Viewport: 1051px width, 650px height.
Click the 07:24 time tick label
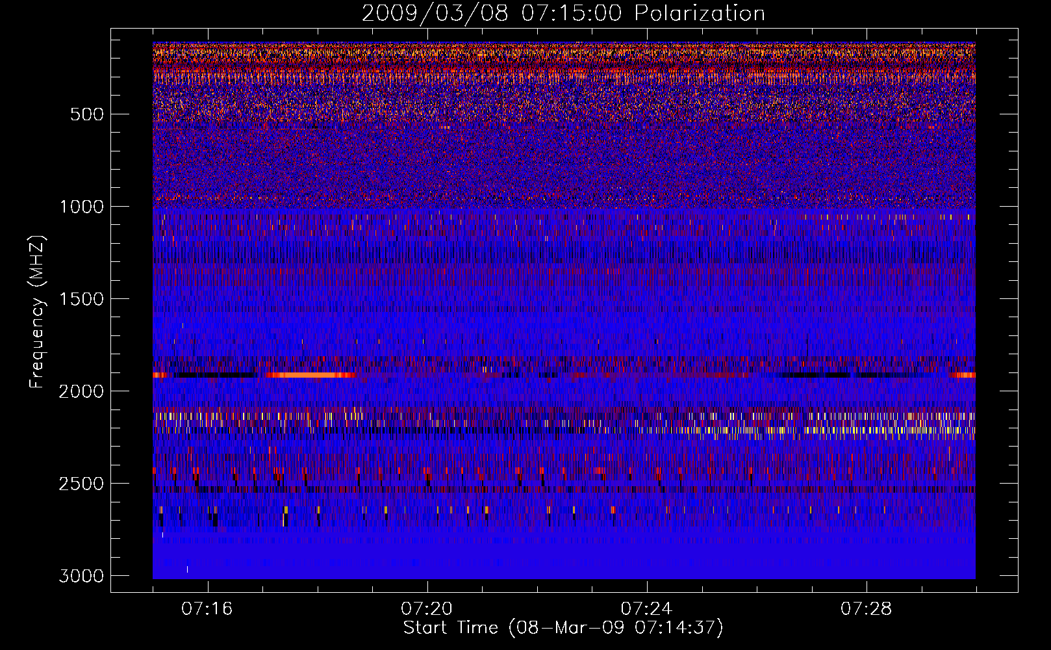647,609
